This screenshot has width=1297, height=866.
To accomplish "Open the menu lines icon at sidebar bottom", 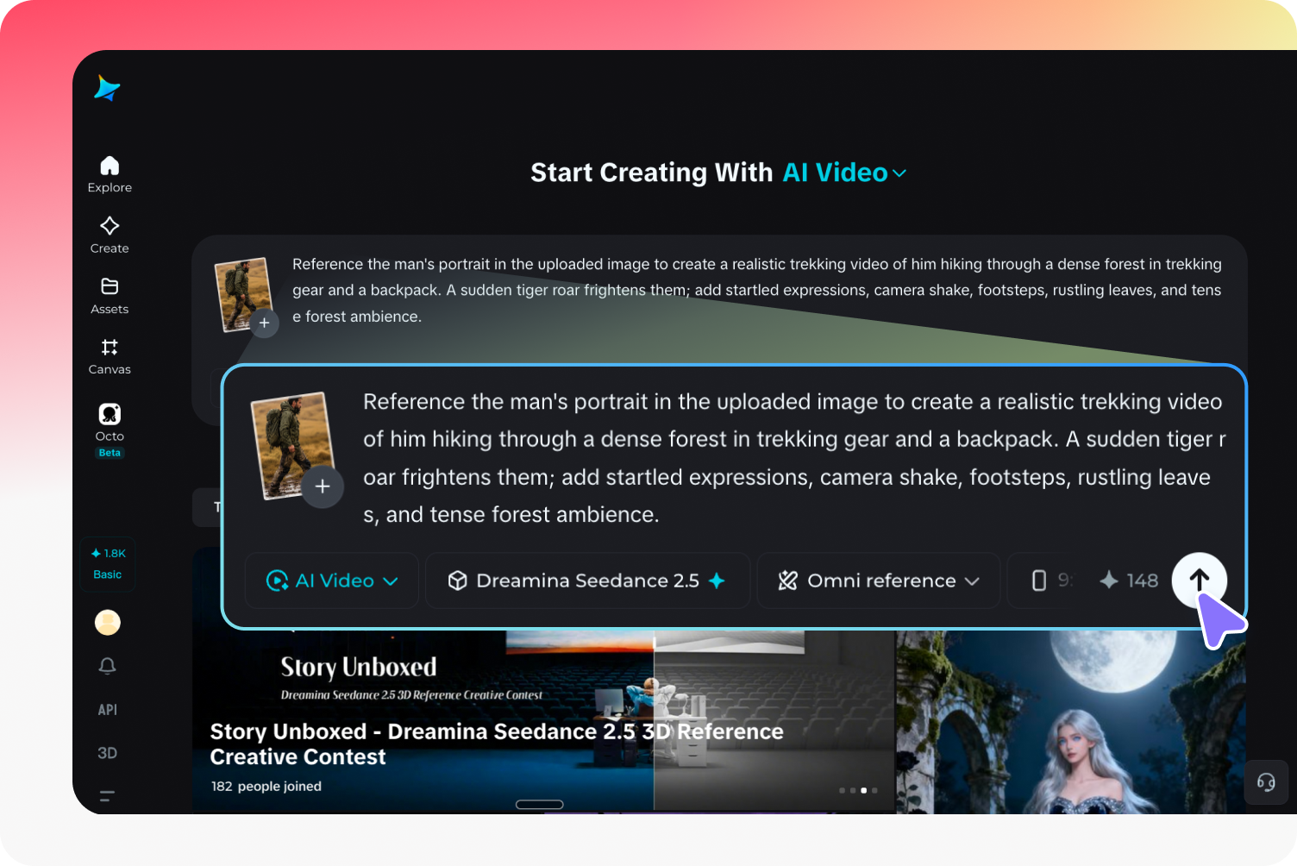I will point(107,796).
